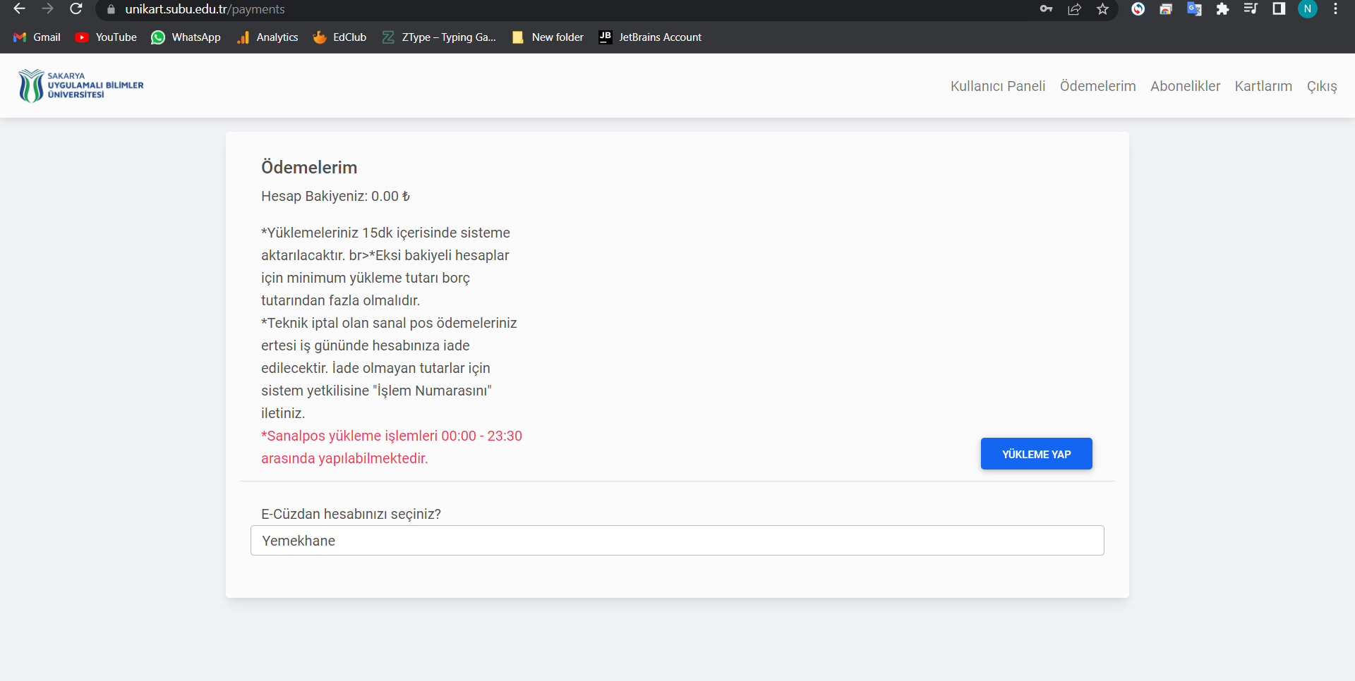Click the password key icon in address bar
The height and width of the screenshot is (681, 1355).
click(1046, 9)
